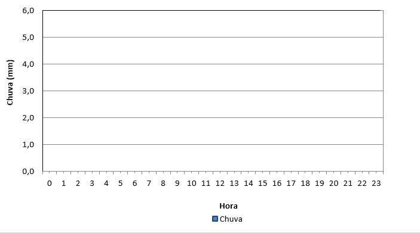Select hour 15 on the x-axis

click(262, 184)
